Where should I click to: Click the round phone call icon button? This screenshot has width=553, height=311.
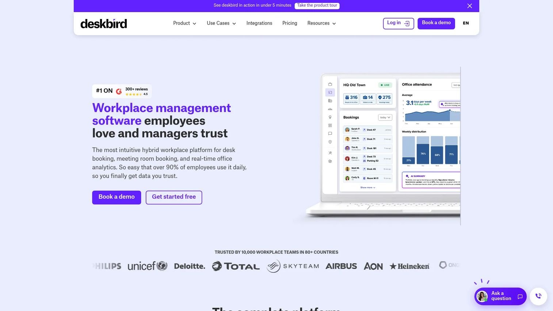[538, 296]
